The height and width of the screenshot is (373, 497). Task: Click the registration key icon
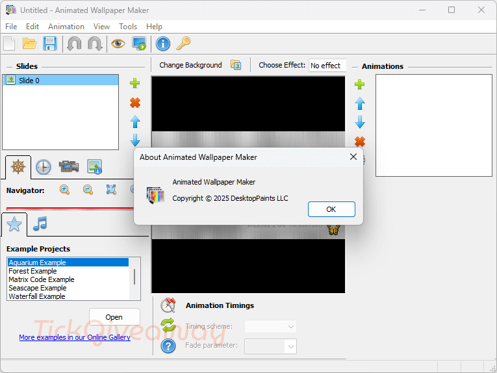(183, 43)
